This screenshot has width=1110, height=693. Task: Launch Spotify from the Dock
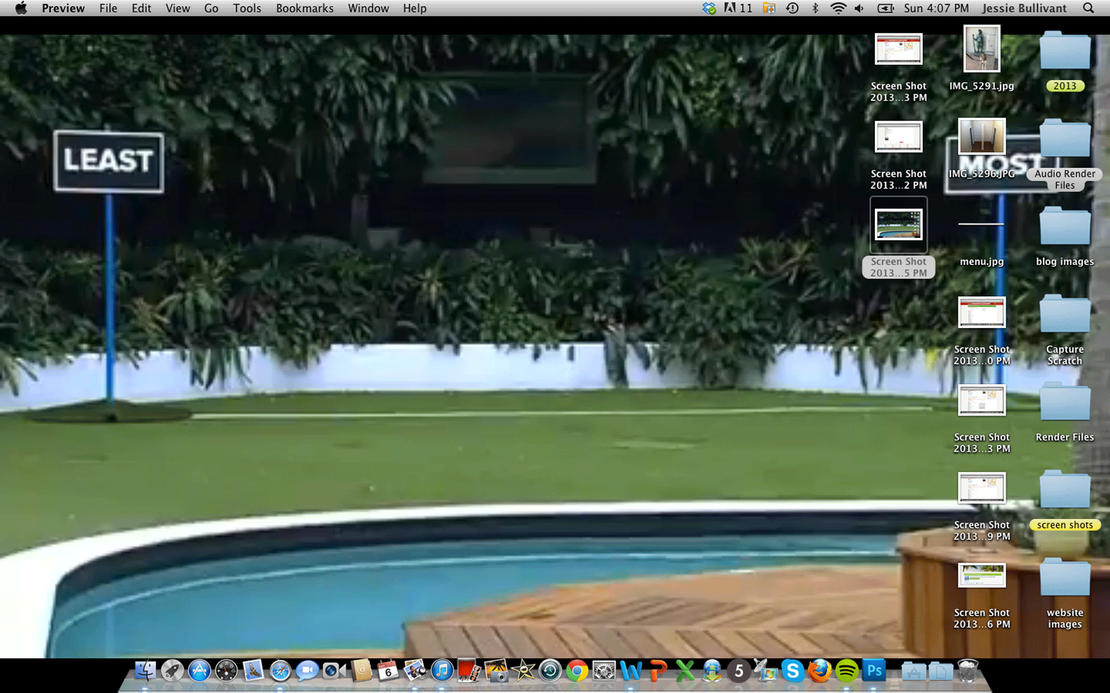point(847,671)
